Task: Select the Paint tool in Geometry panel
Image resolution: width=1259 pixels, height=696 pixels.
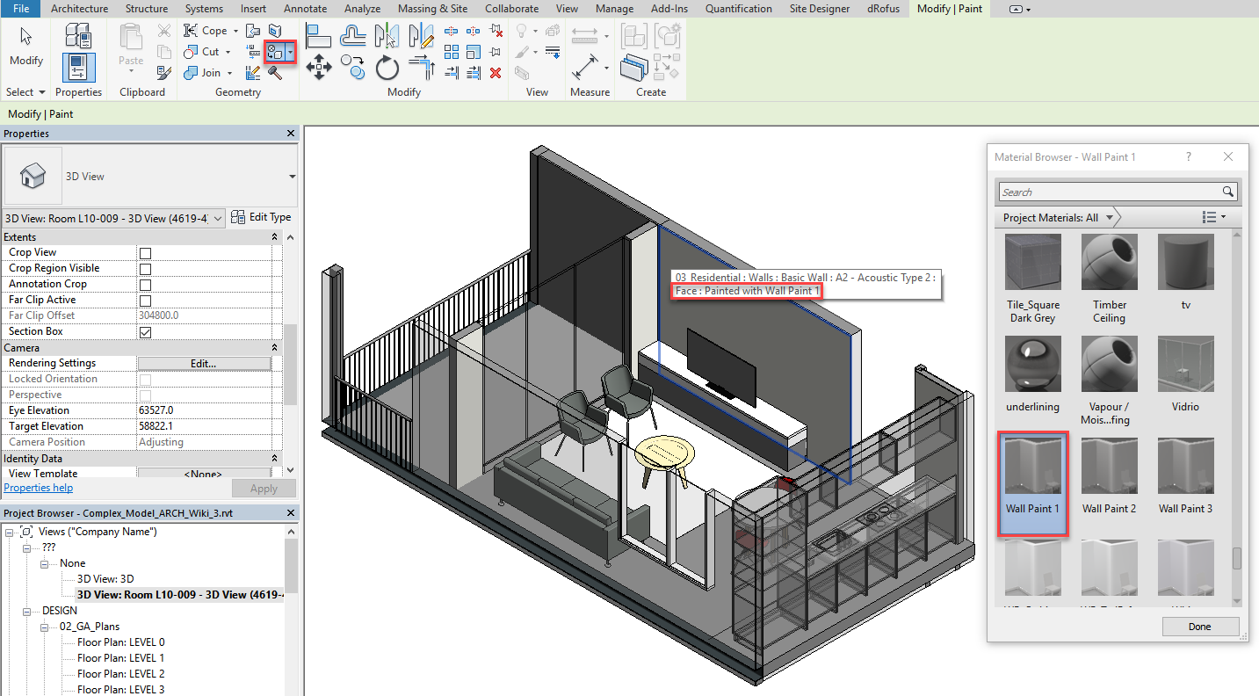Action: [275, 52]
